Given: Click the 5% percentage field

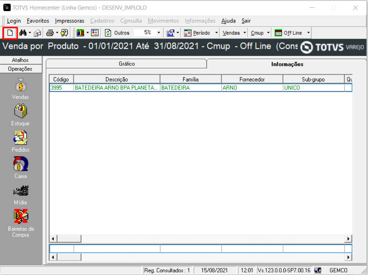Looking at the screenshot, I should tap(145, 33).
